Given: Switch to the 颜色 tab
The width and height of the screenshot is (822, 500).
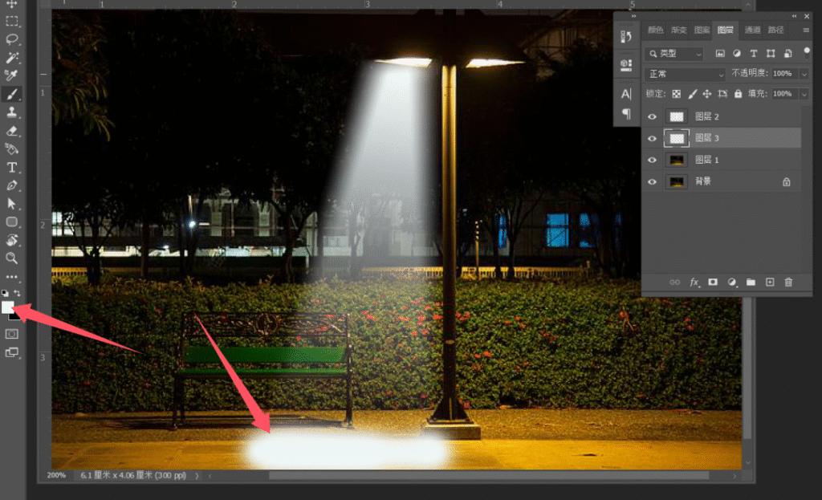Looking at the screenshot, I should 655,30.
